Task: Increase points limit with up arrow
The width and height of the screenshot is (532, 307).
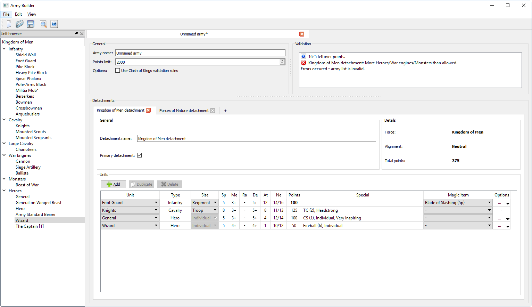Action: pyautogui.click(x=282, y=60)
